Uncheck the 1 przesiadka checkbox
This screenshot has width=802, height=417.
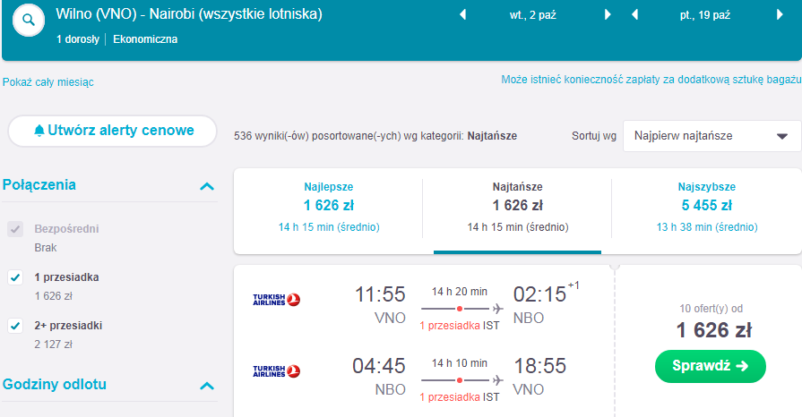[x=15, y=277]
